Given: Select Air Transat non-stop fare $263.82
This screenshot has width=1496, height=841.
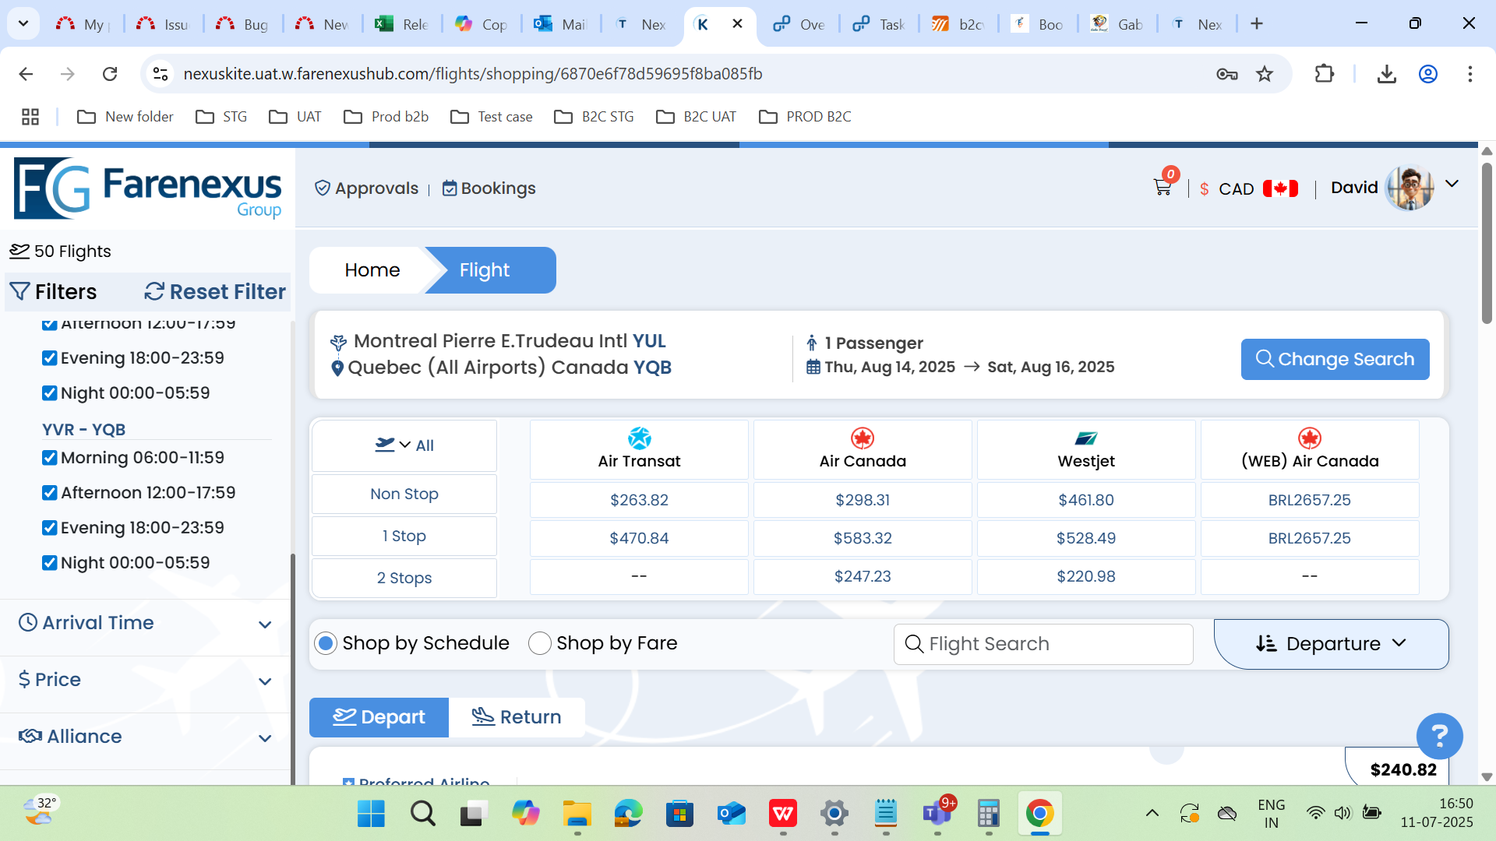Looking at the screenshot, I should (639, 500).
